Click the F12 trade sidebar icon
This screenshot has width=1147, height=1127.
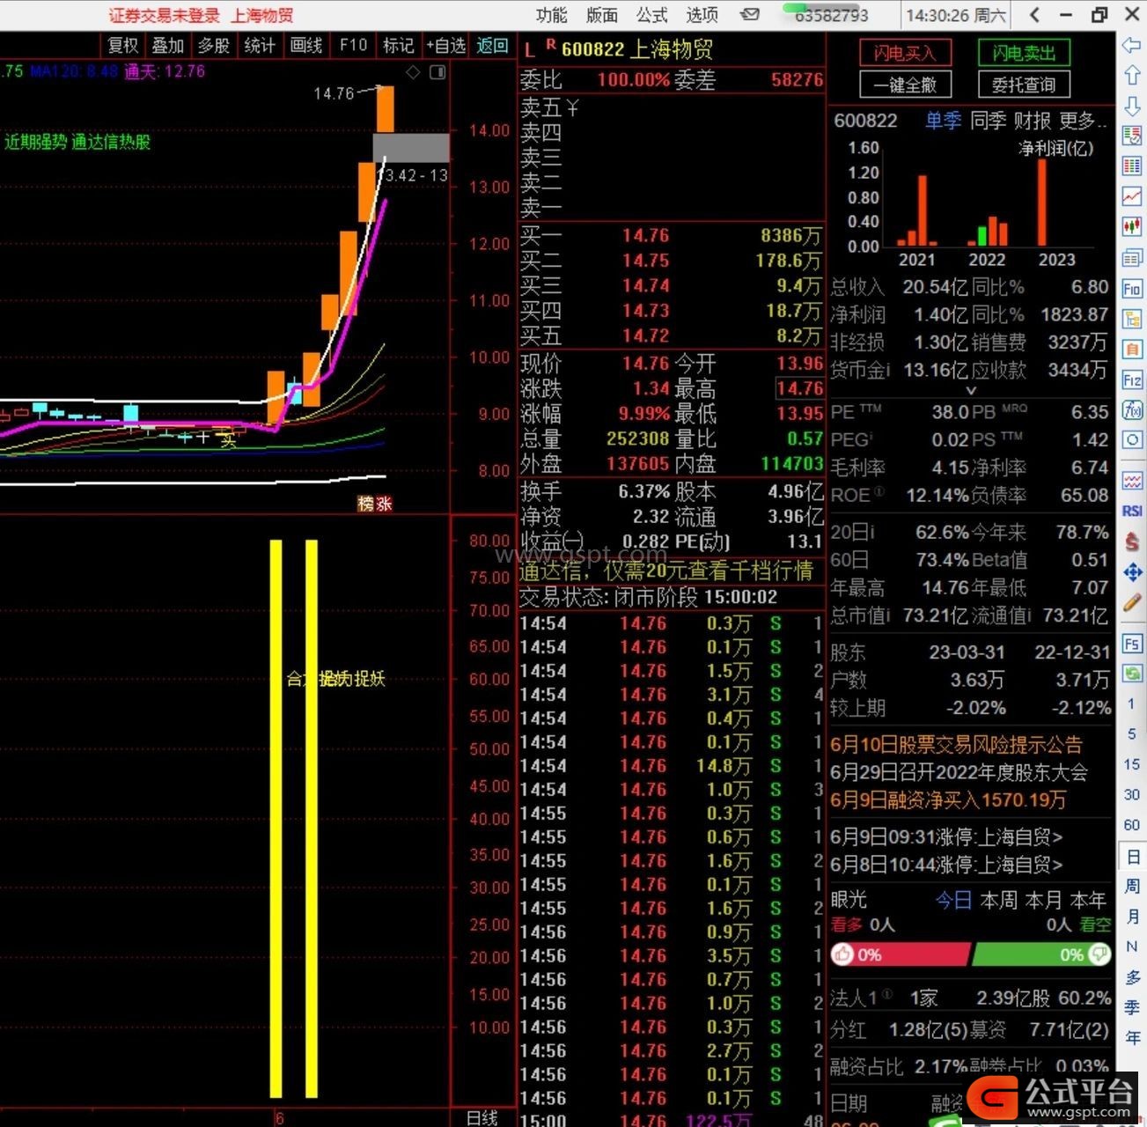point(1132,380)
